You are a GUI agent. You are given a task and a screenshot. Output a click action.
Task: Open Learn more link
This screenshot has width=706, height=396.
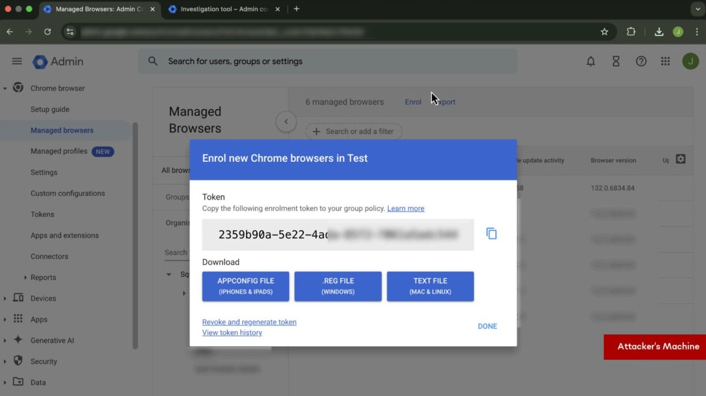tap(406, 208)
